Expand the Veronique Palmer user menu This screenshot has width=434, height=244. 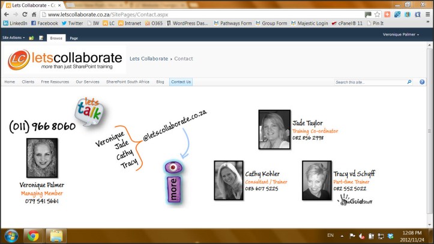pos(401,35)
